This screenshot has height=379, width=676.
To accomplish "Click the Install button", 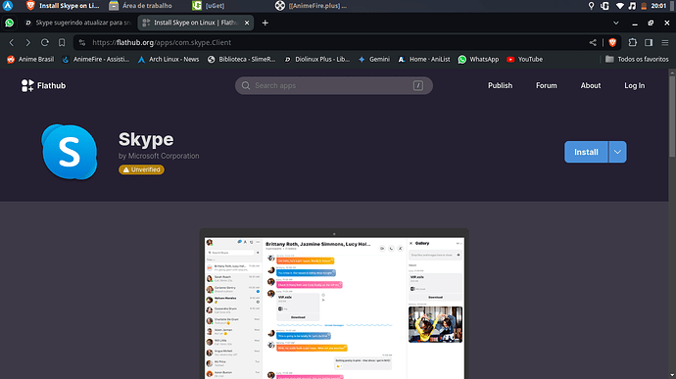I will [586, 152].
